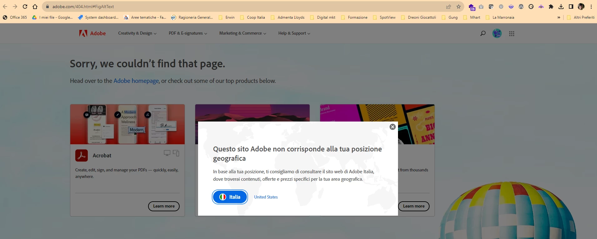Screen dimensions: 597x239
Task: Click the desktop device icon on Acrobat card
Action: (167, 153)
